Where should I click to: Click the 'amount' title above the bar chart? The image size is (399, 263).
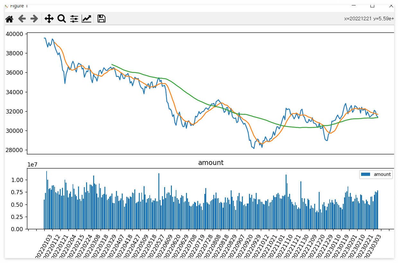pos(211,163)
